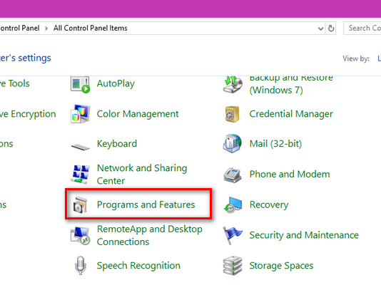Click the Control Panel breadcrumb segment
The width and height of the screenshot is (381, 285).
(x=20, y=28)
